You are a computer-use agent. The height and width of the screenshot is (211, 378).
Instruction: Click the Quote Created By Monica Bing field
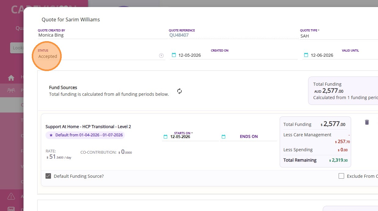click(x=102, y=35)
